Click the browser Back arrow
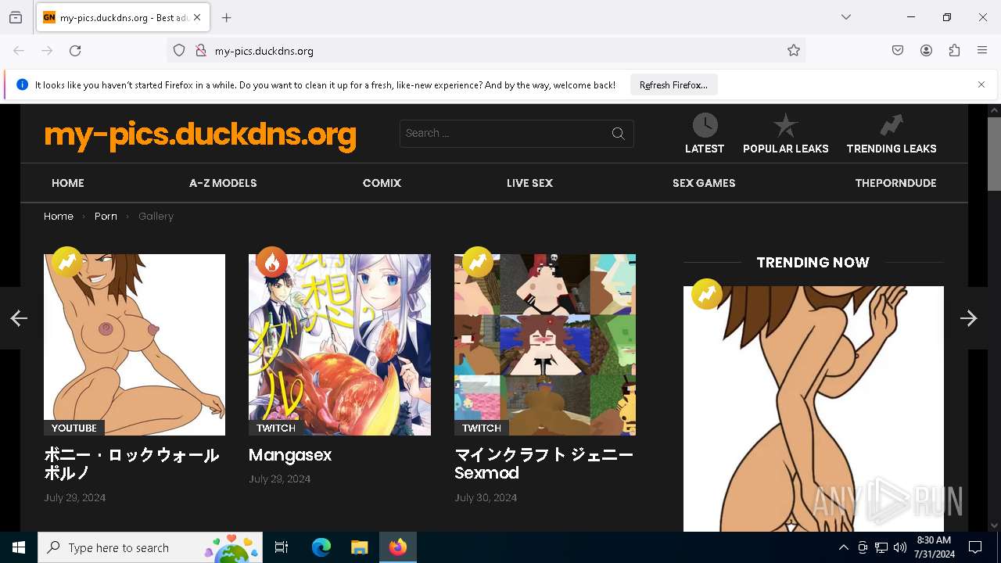 19,51
